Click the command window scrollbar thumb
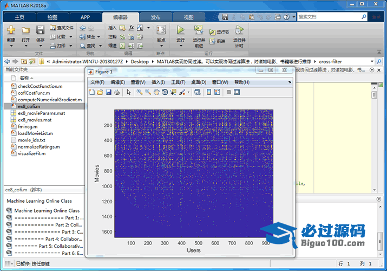This screenshot has height=271, width=387. (381, 241)
